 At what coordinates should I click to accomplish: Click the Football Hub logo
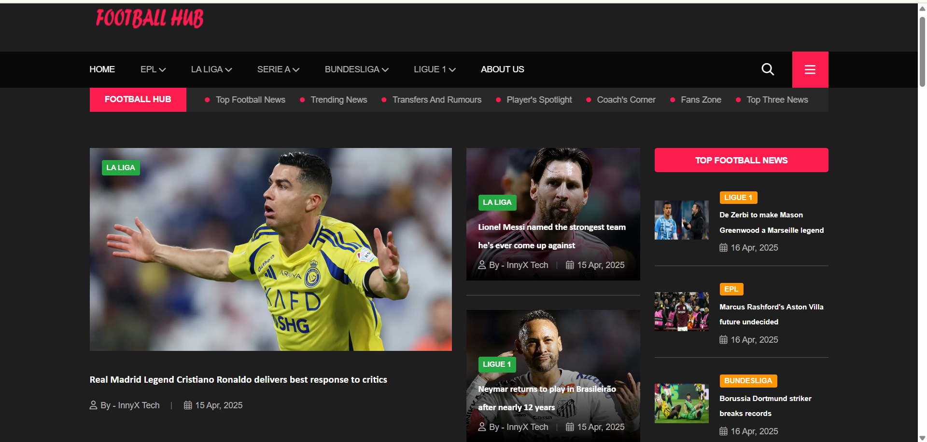coord(150,19)
